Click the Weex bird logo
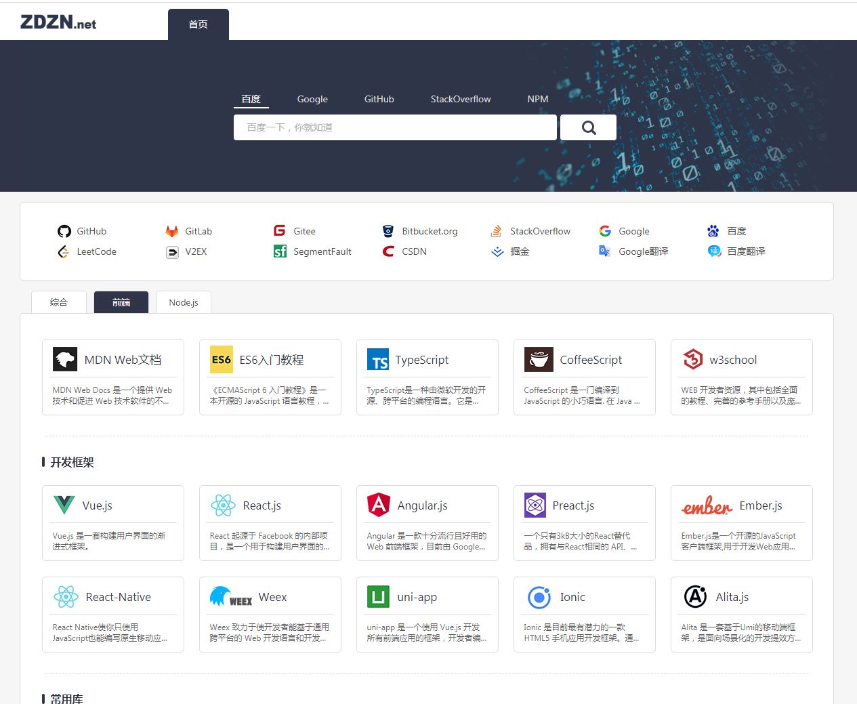Screen dimensions: 857x704 pyautogui.click(x=231, y=596)
